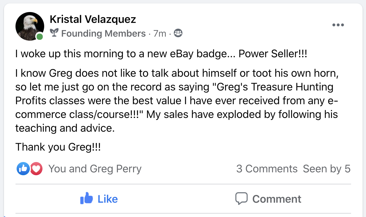366x217 pixels.
Task: Click the blue thumbs-up reaction icon
Action: 23,169
